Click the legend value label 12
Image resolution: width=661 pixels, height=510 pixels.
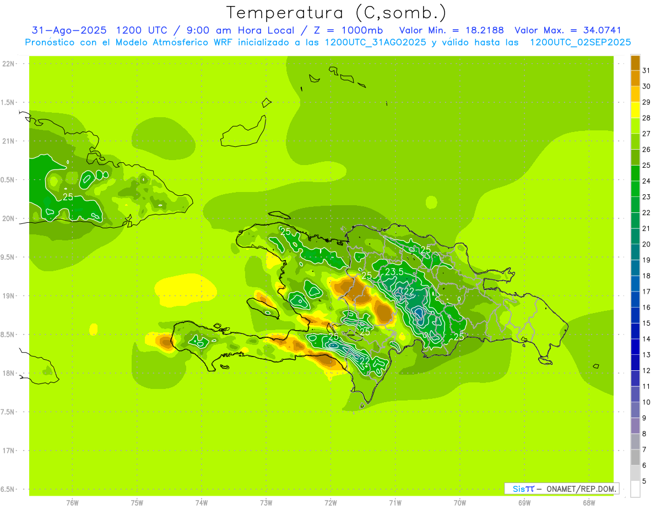pos(647,371)
